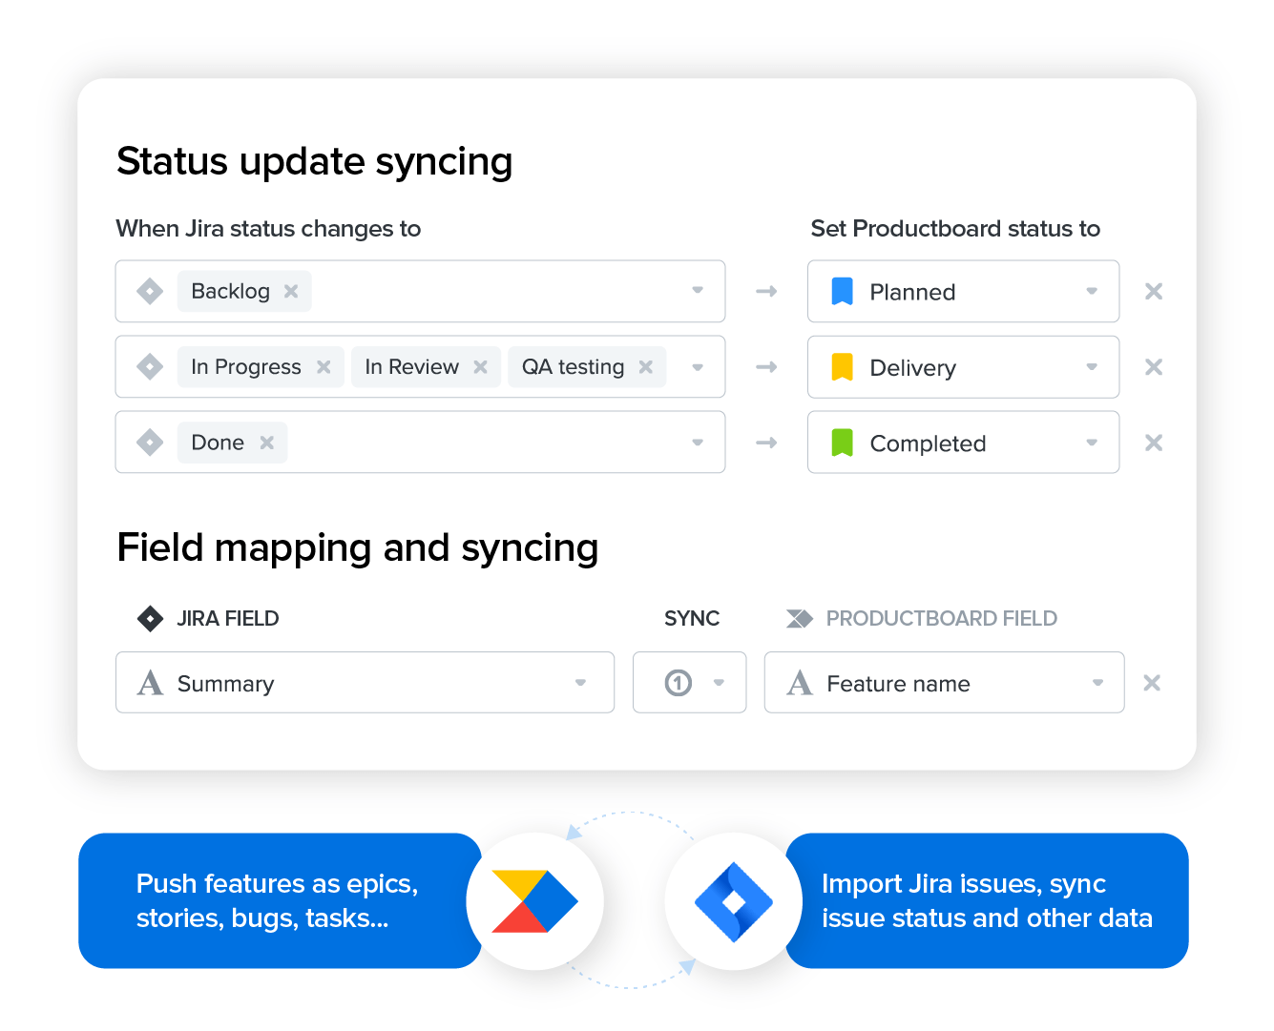
Task: Click the Import Jira issues banner
Action: coord(987,901)
